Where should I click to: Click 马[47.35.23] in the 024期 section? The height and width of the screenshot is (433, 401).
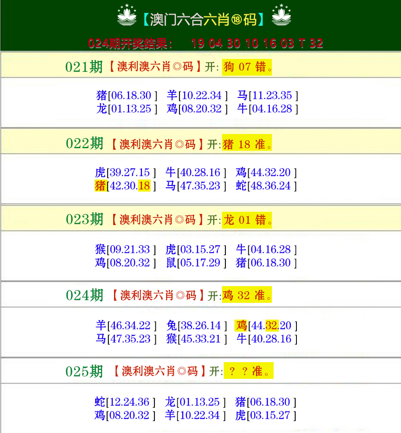(x=126, y=339)
